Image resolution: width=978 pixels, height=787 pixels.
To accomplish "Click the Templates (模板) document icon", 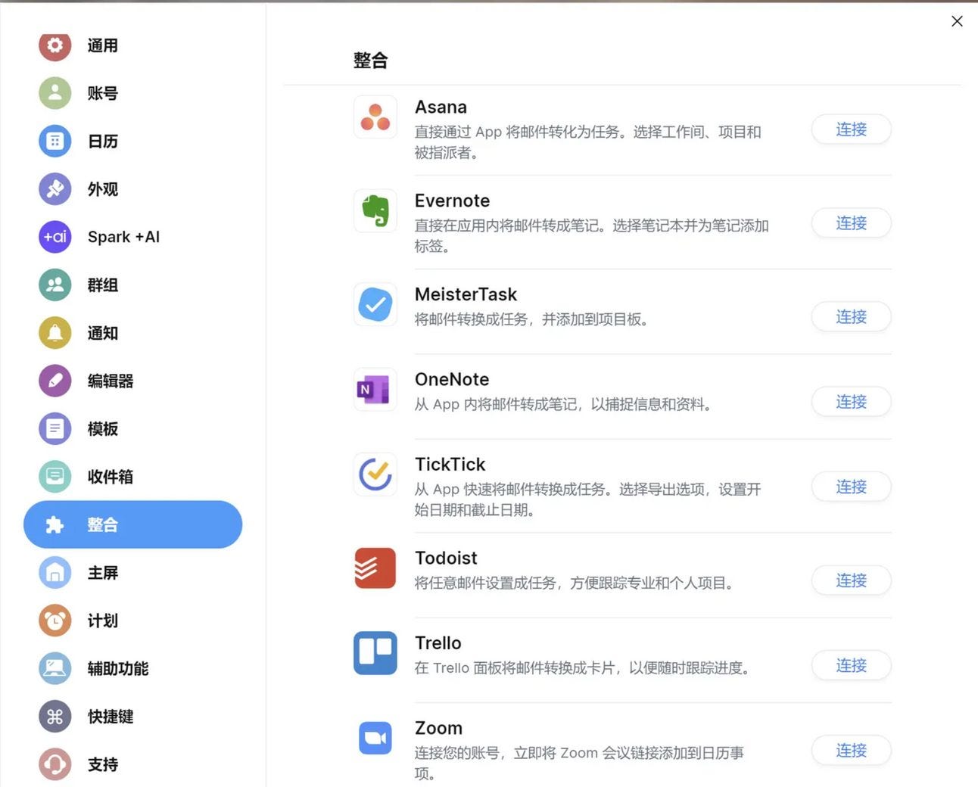I will (x=55, y=429).
